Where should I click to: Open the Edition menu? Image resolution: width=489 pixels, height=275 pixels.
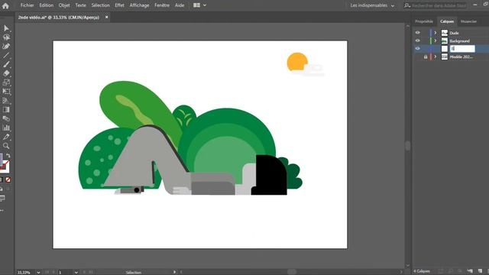coord(46,5)
